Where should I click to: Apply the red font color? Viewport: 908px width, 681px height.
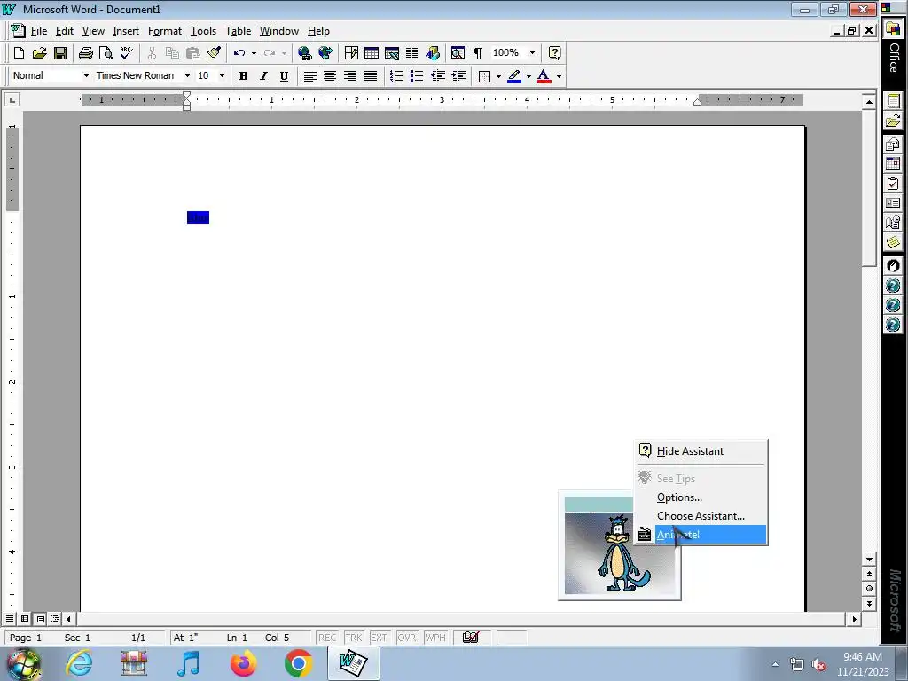544,76
